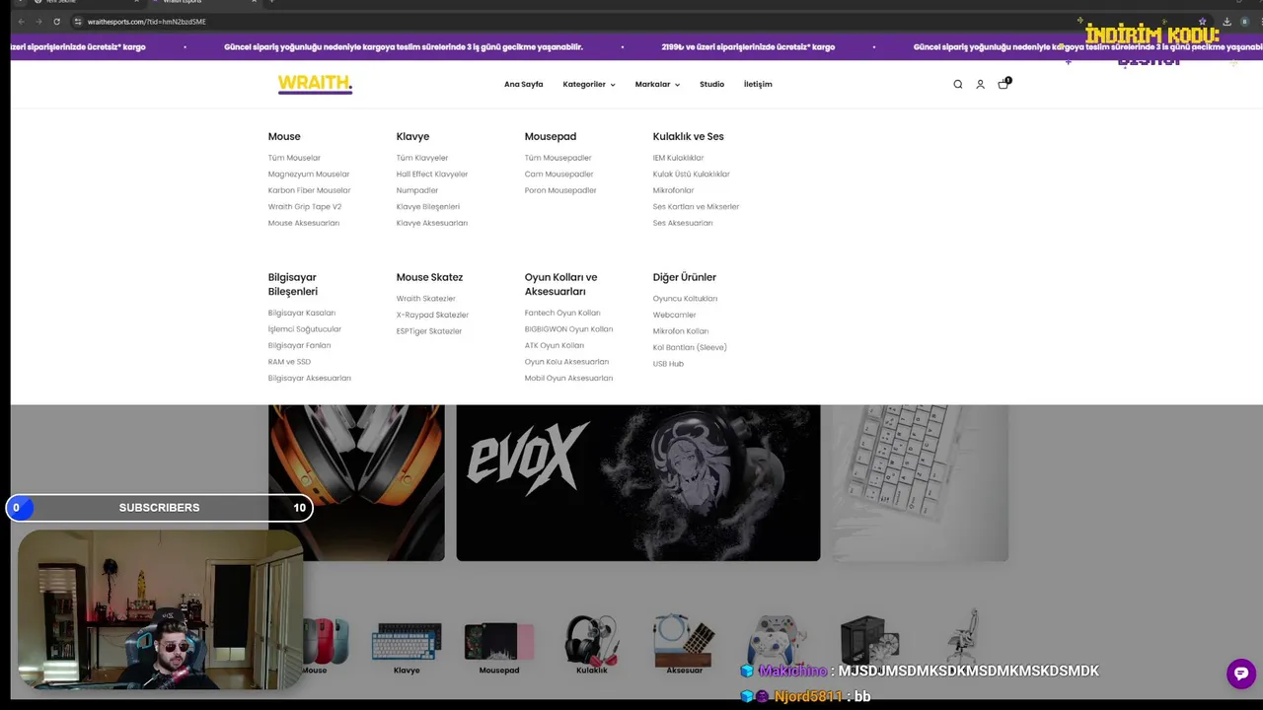This screenshot has width=1263, height=710.
Task: Open İşlemci Soğutucular link
Action: 305,329
